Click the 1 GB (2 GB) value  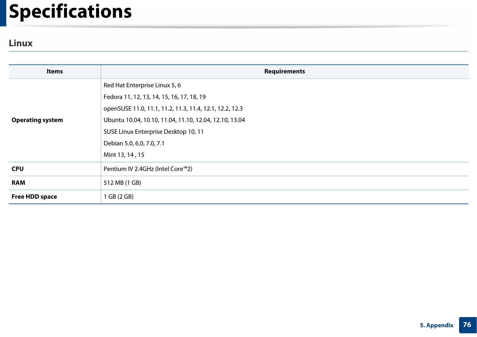(119, 197)
